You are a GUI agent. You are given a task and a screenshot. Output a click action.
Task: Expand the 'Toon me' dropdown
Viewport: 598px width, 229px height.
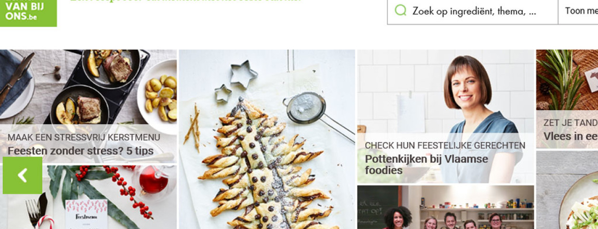(x=578, y=11)
